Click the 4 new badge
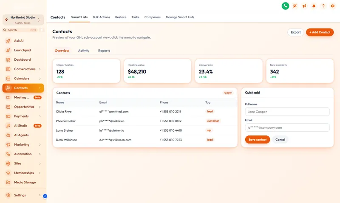The width and height of the screenshot is (340, 203). pyautogui.click(x=228, y=93)
